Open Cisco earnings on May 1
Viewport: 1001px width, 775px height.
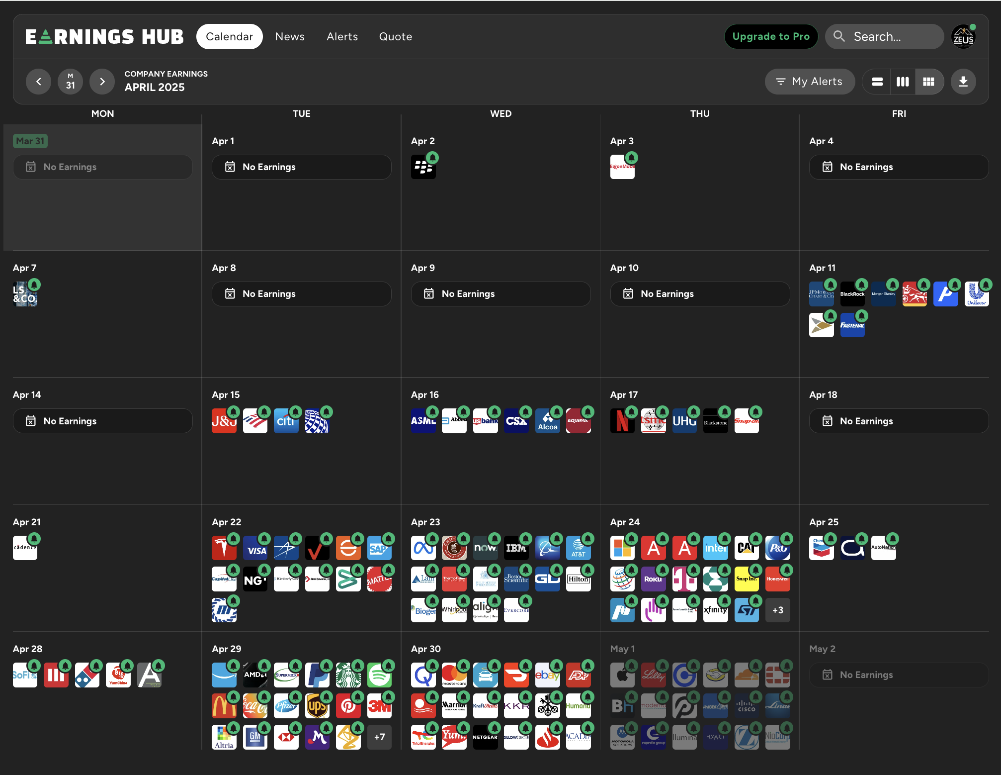pyautogui.click(x=747, y=706)
